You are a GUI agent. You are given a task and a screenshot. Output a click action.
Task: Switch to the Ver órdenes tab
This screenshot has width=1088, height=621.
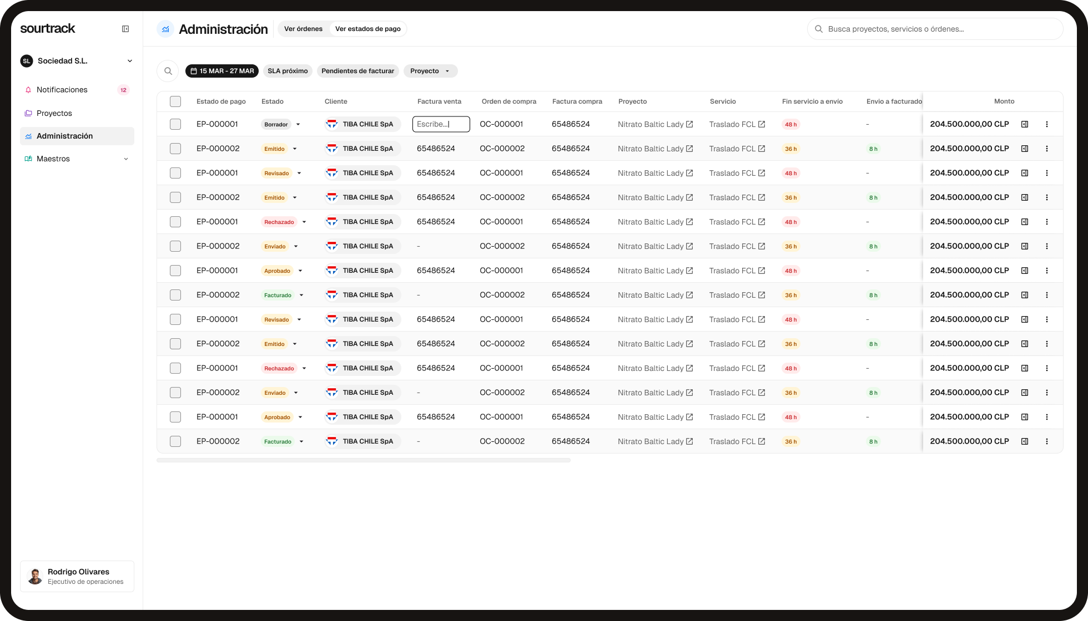point(303,28)
